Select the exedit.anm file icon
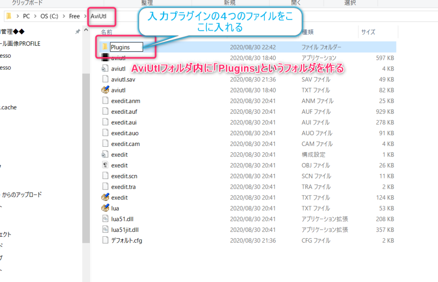The width and height of the screenshot is (438, 282). (105, 101)
